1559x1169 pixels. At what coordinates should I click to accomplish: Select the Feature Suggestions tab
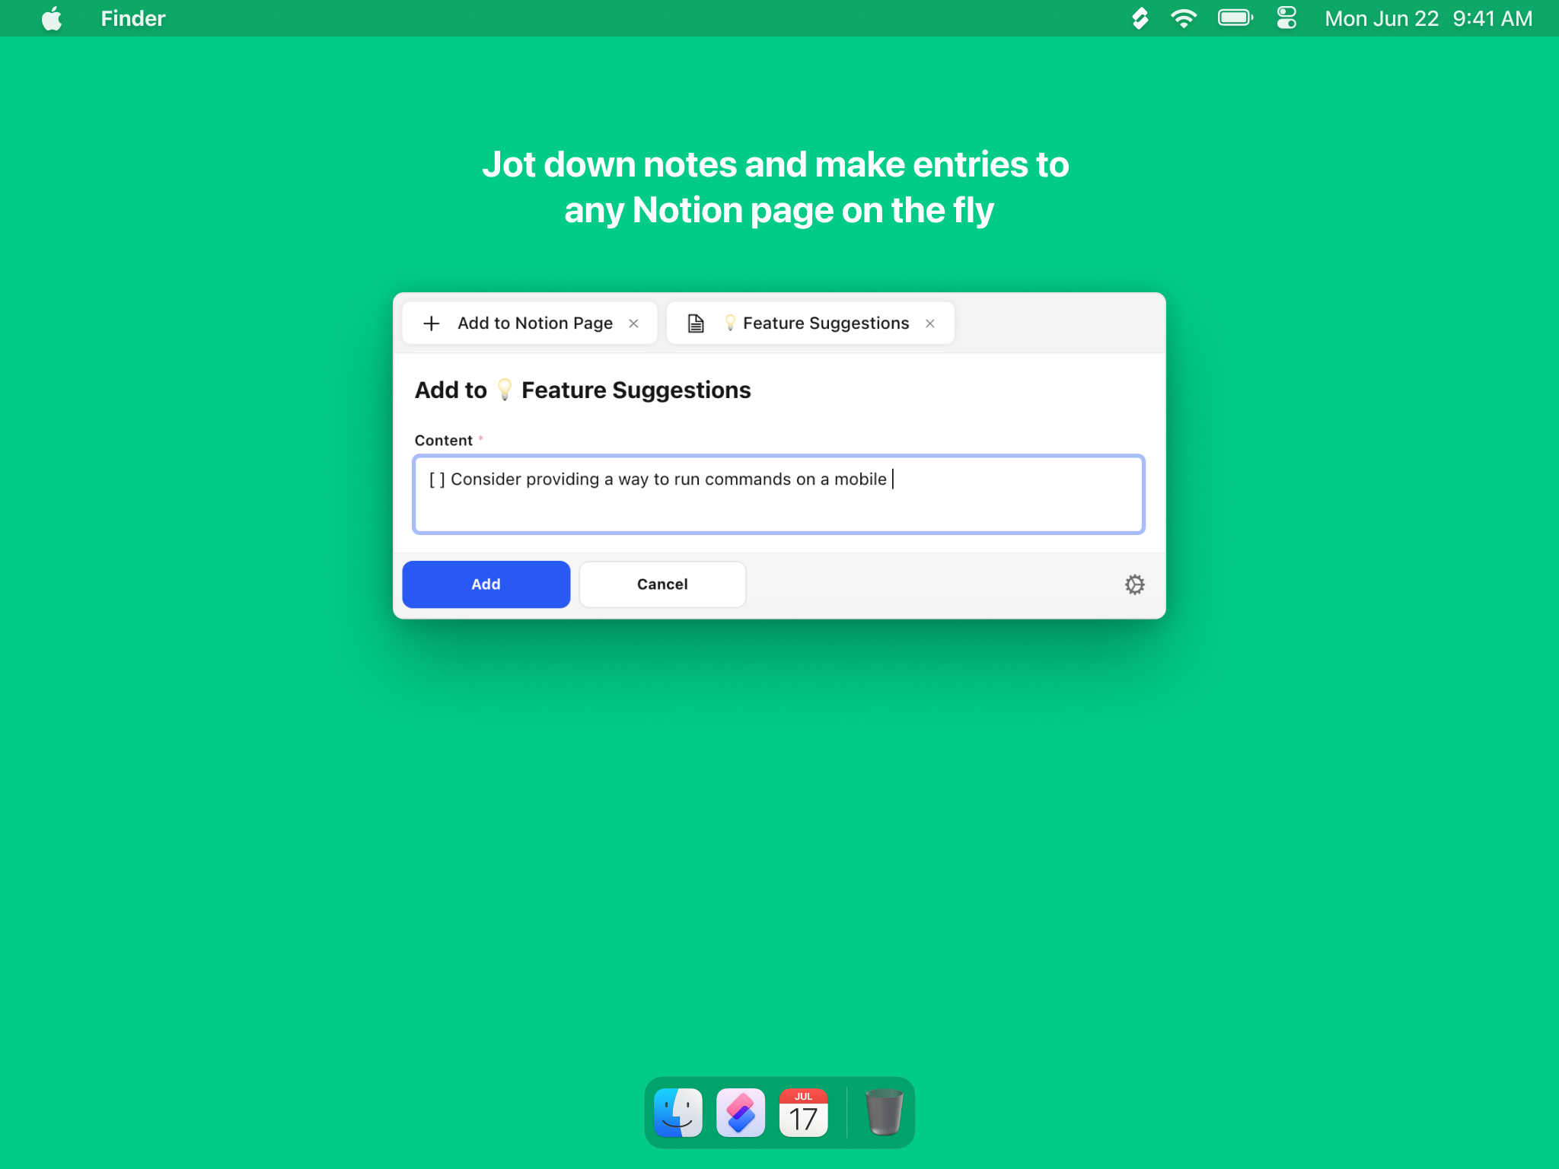pos(825,323)
